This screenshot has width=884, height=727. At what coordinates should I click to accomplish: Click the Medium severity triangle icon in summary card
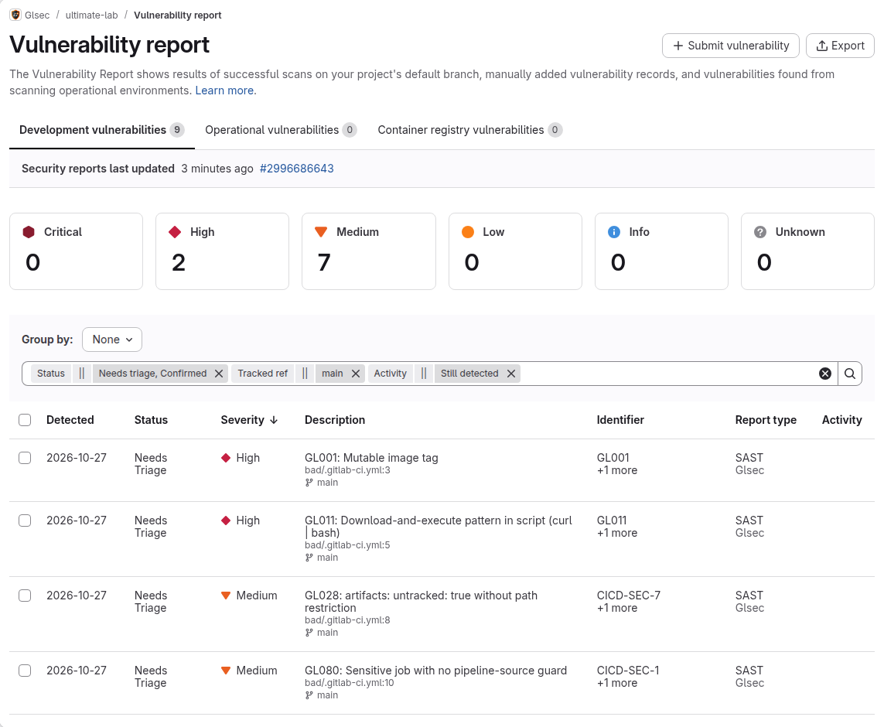coord(321,232)
